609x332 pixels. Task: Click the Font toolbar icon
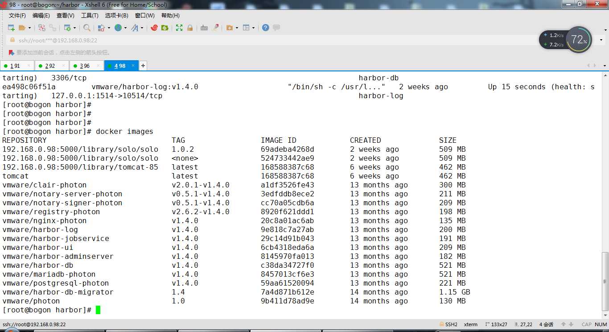[135, 28]
